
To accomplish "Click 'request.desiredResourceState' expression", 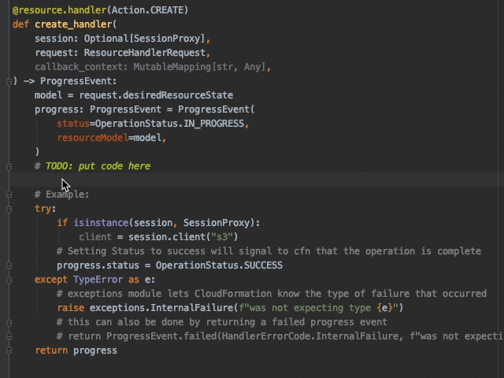I will 156,95.
